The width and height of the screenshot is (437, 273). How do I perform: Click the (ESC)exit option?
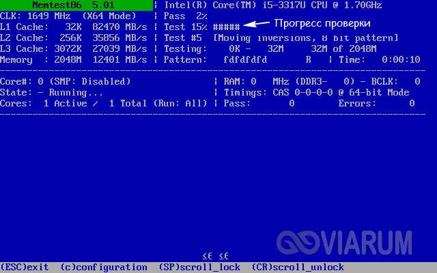click(x=25, y=267)
